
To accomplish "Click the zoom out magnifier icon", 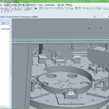I will pos(56,8).
